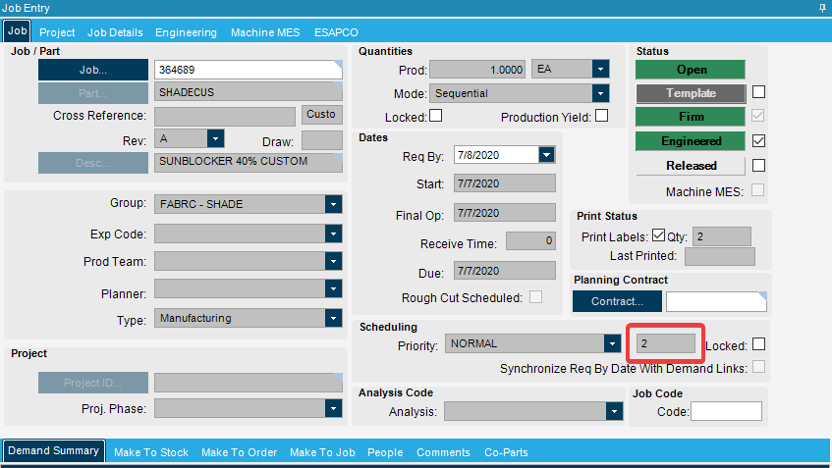Open the EA unit dropdown
Image resolution: width=832 pixels, height=468 pixels.
(600, 69)
